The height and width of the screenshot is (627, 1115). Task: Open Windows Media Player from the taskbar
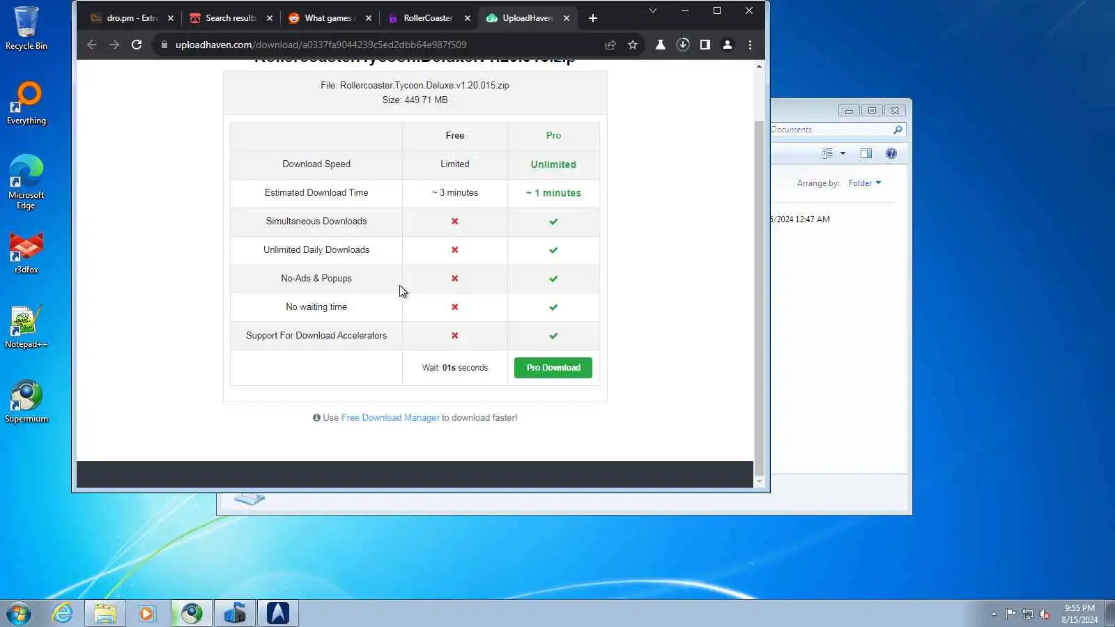click(147, 614)
